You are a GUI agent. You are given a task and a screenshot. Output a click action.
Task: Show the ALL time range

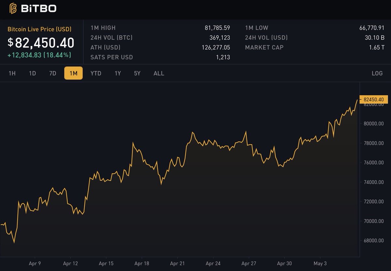click(159, 73)
